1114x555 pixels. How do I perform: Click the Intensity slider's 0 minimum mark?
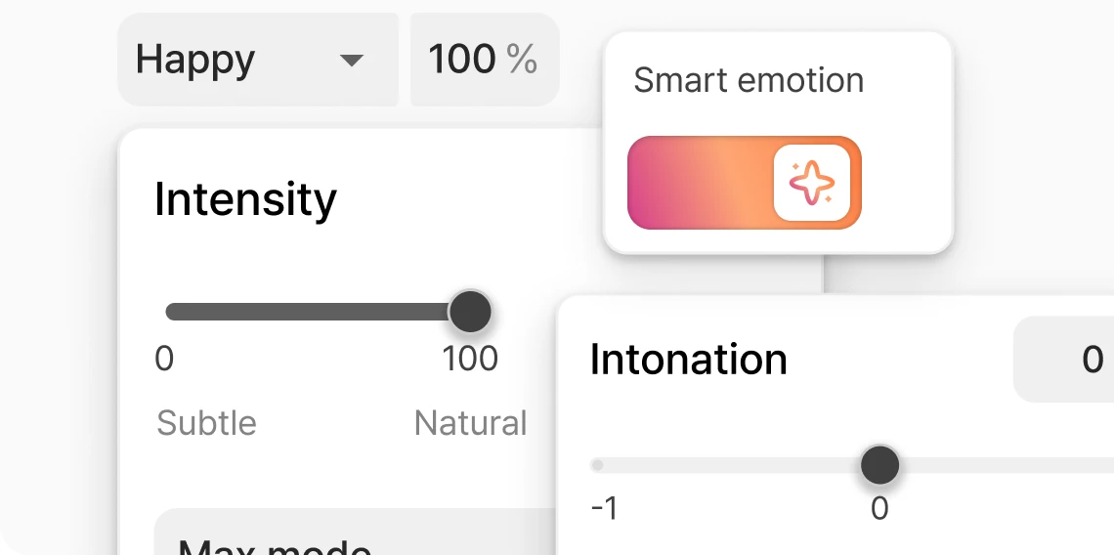point(164,359)
